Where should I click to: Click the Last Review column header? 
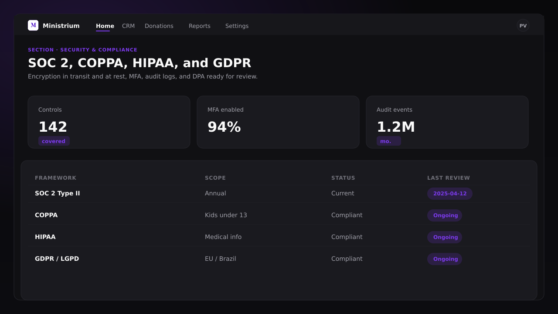pyautogui.click(x=449, y=178)
